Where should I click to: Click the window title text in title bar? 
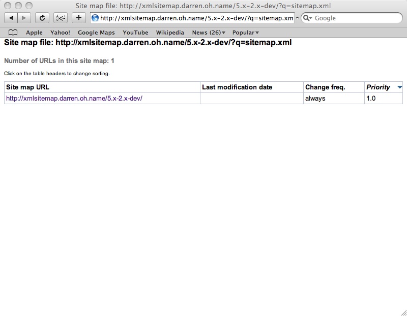click(x=203, y=6)
